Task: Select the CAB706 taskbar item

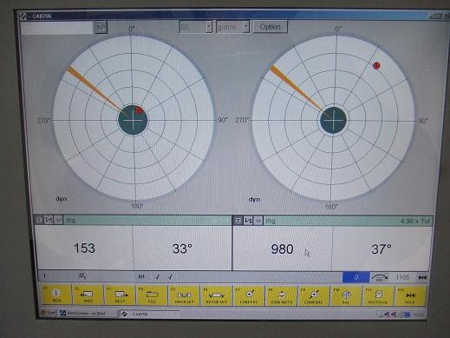Action: [149, 314]
